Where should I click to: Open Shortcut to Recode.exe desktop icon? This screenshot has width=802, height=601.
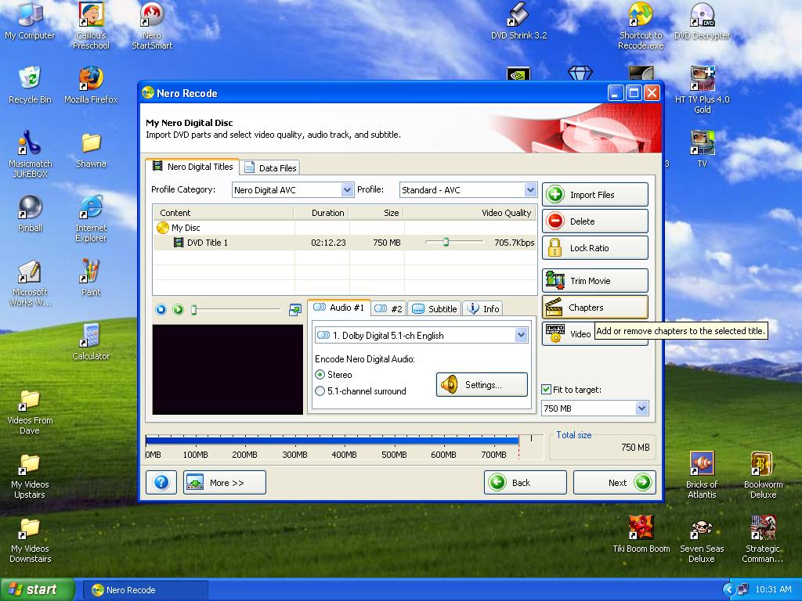[641, 26]
